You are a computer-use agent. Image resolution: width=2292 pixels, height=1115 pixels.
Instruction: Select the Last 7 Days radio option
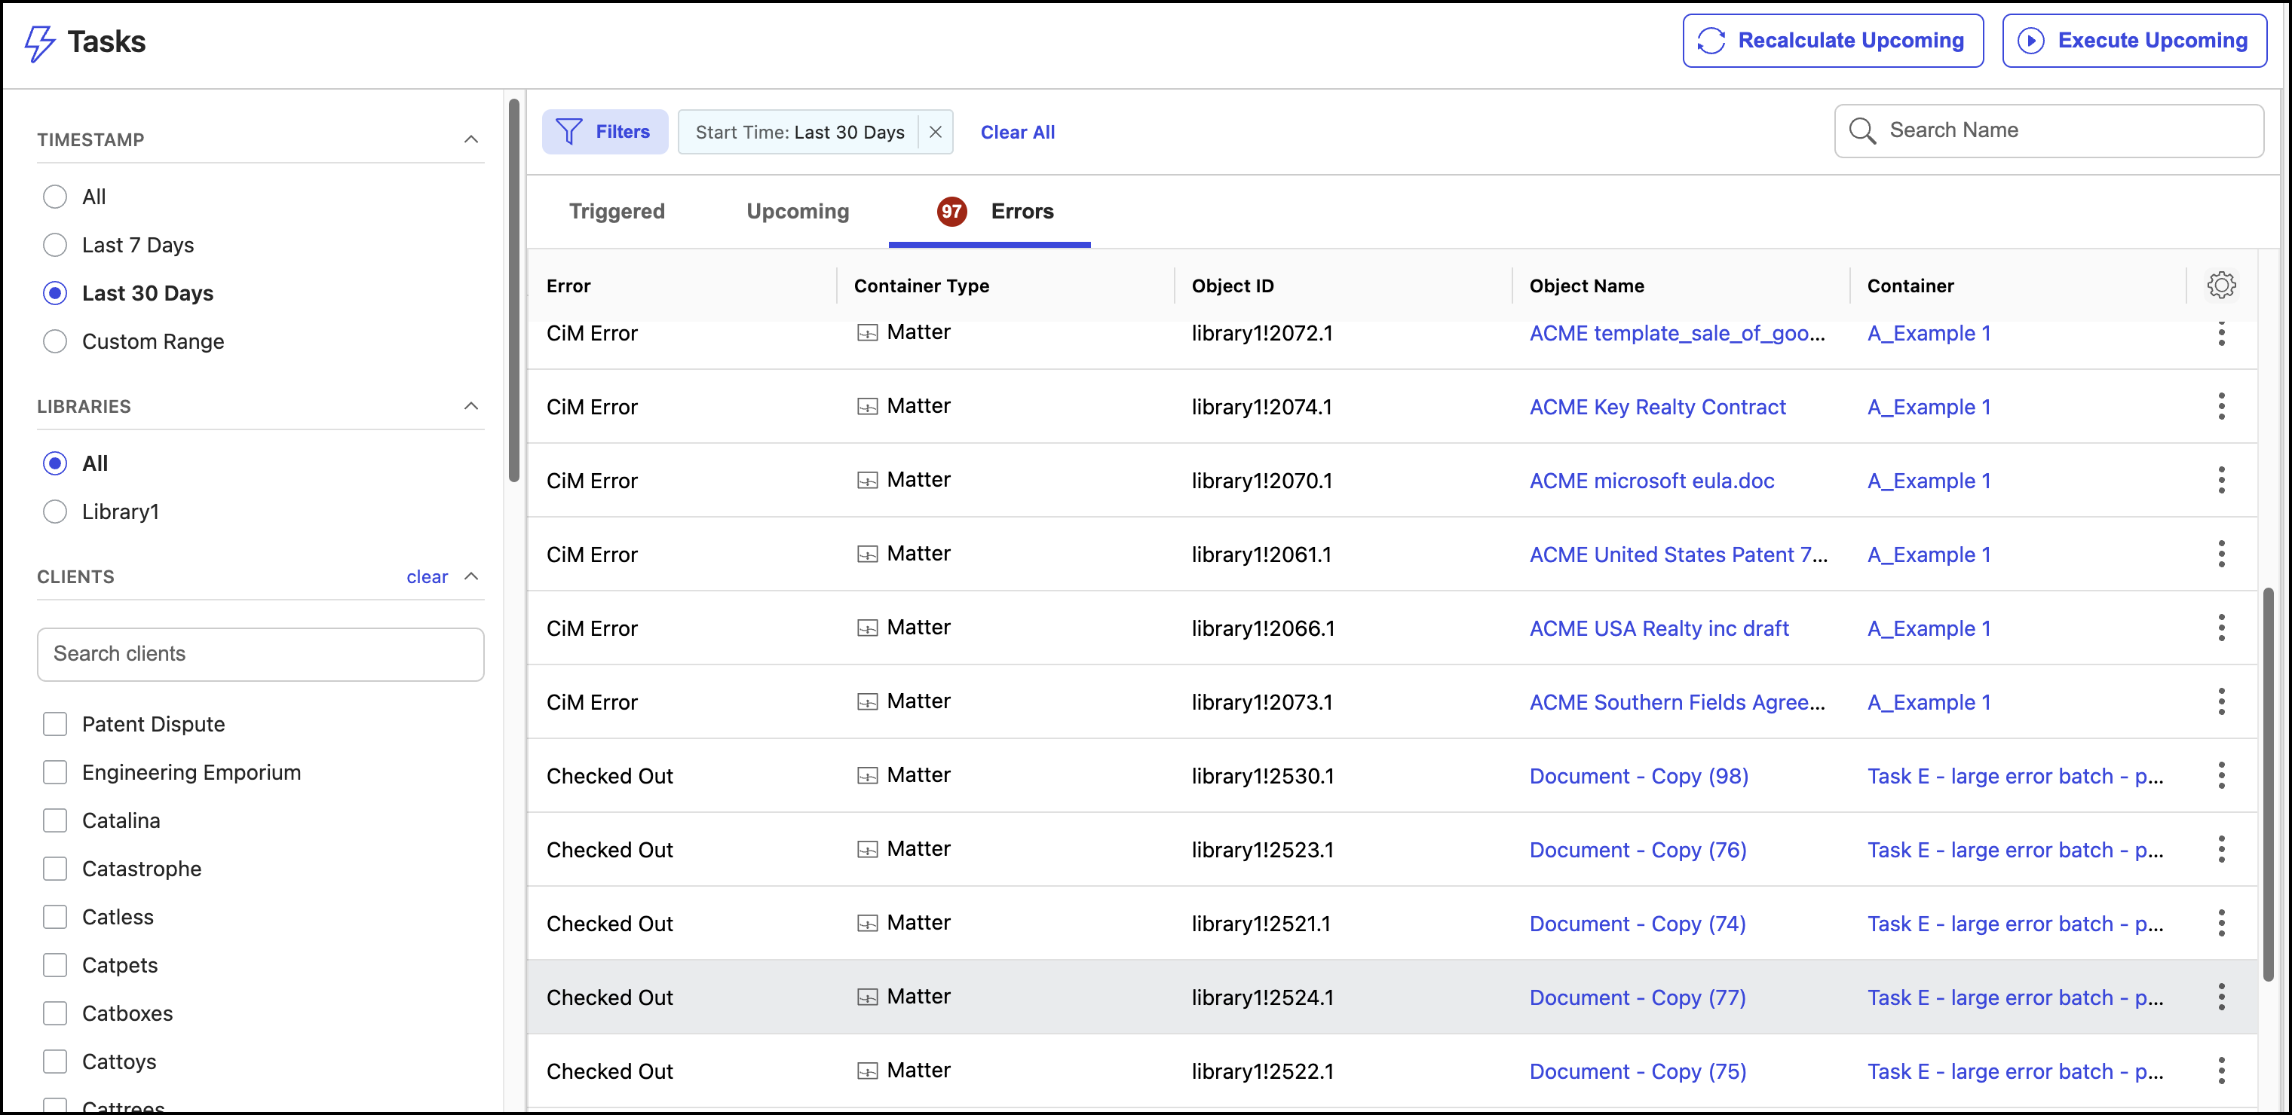[55, 245]
